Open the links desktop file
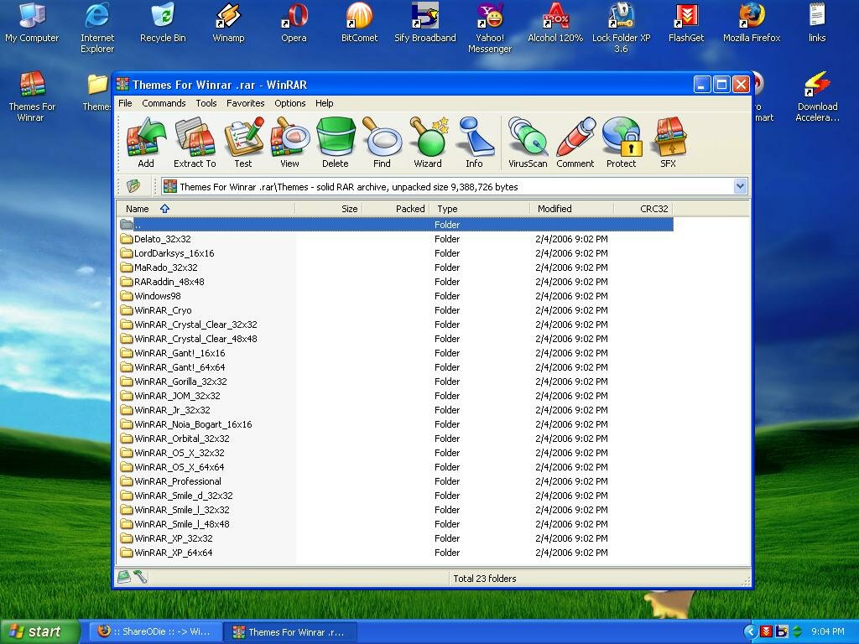The width and height of the screenshot is (859, 644). pyautogui.click(x=817, y=22)
